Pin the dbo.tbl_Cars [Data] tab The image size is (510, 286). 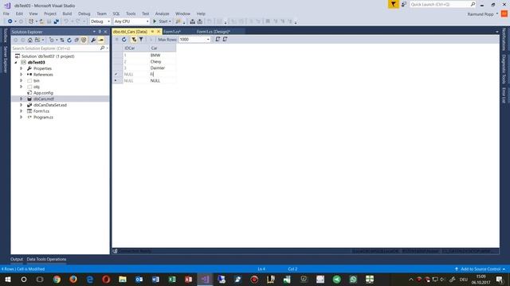[152, 32]
